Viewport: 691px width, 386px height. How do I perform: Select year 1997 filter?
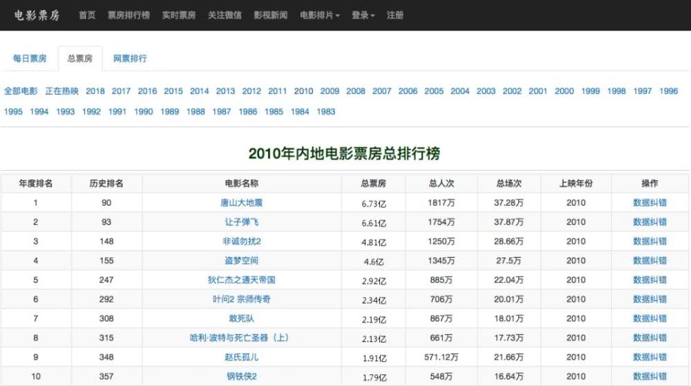[642, 90]
